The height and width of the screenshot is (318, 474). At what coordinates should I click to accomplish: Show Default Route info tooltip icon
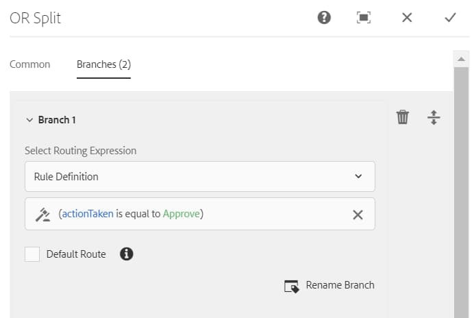point(126,254)
